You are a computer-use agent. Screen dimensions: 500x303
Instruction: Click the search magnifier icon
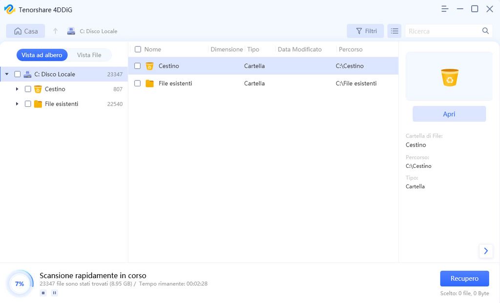tap(485, 31)
